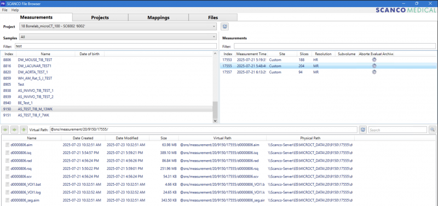Click the samples Filter field containing test
Viewport: 438px width, 206px height.
coord(116,46)
